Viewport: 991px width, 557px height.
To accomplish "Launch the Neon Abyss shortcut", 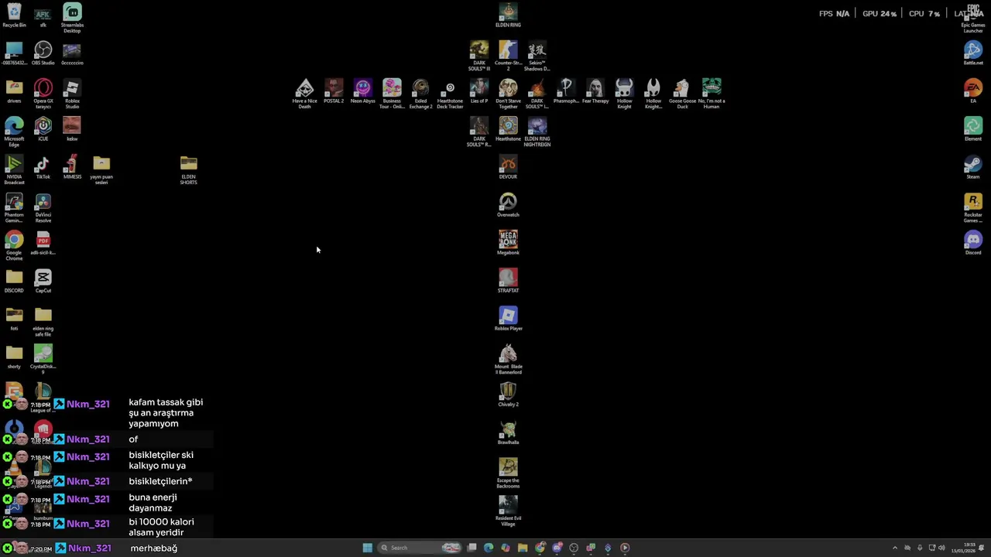I will point(362,91).
